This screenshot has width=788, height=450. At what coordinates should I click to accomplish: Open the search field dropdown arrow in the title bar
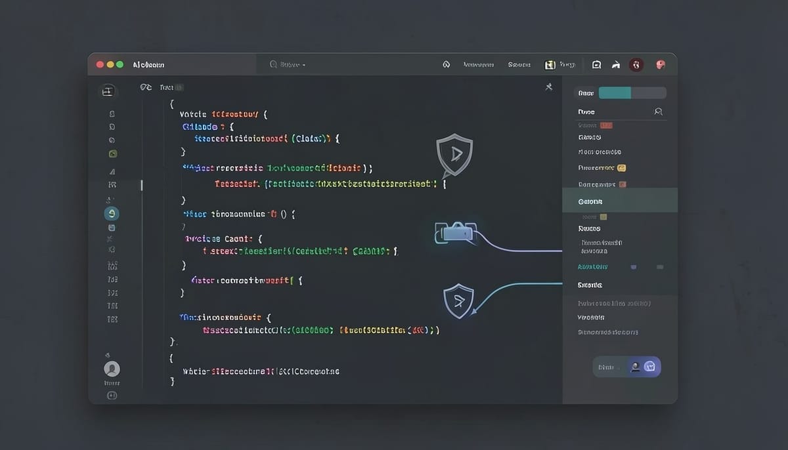[303, 65]
